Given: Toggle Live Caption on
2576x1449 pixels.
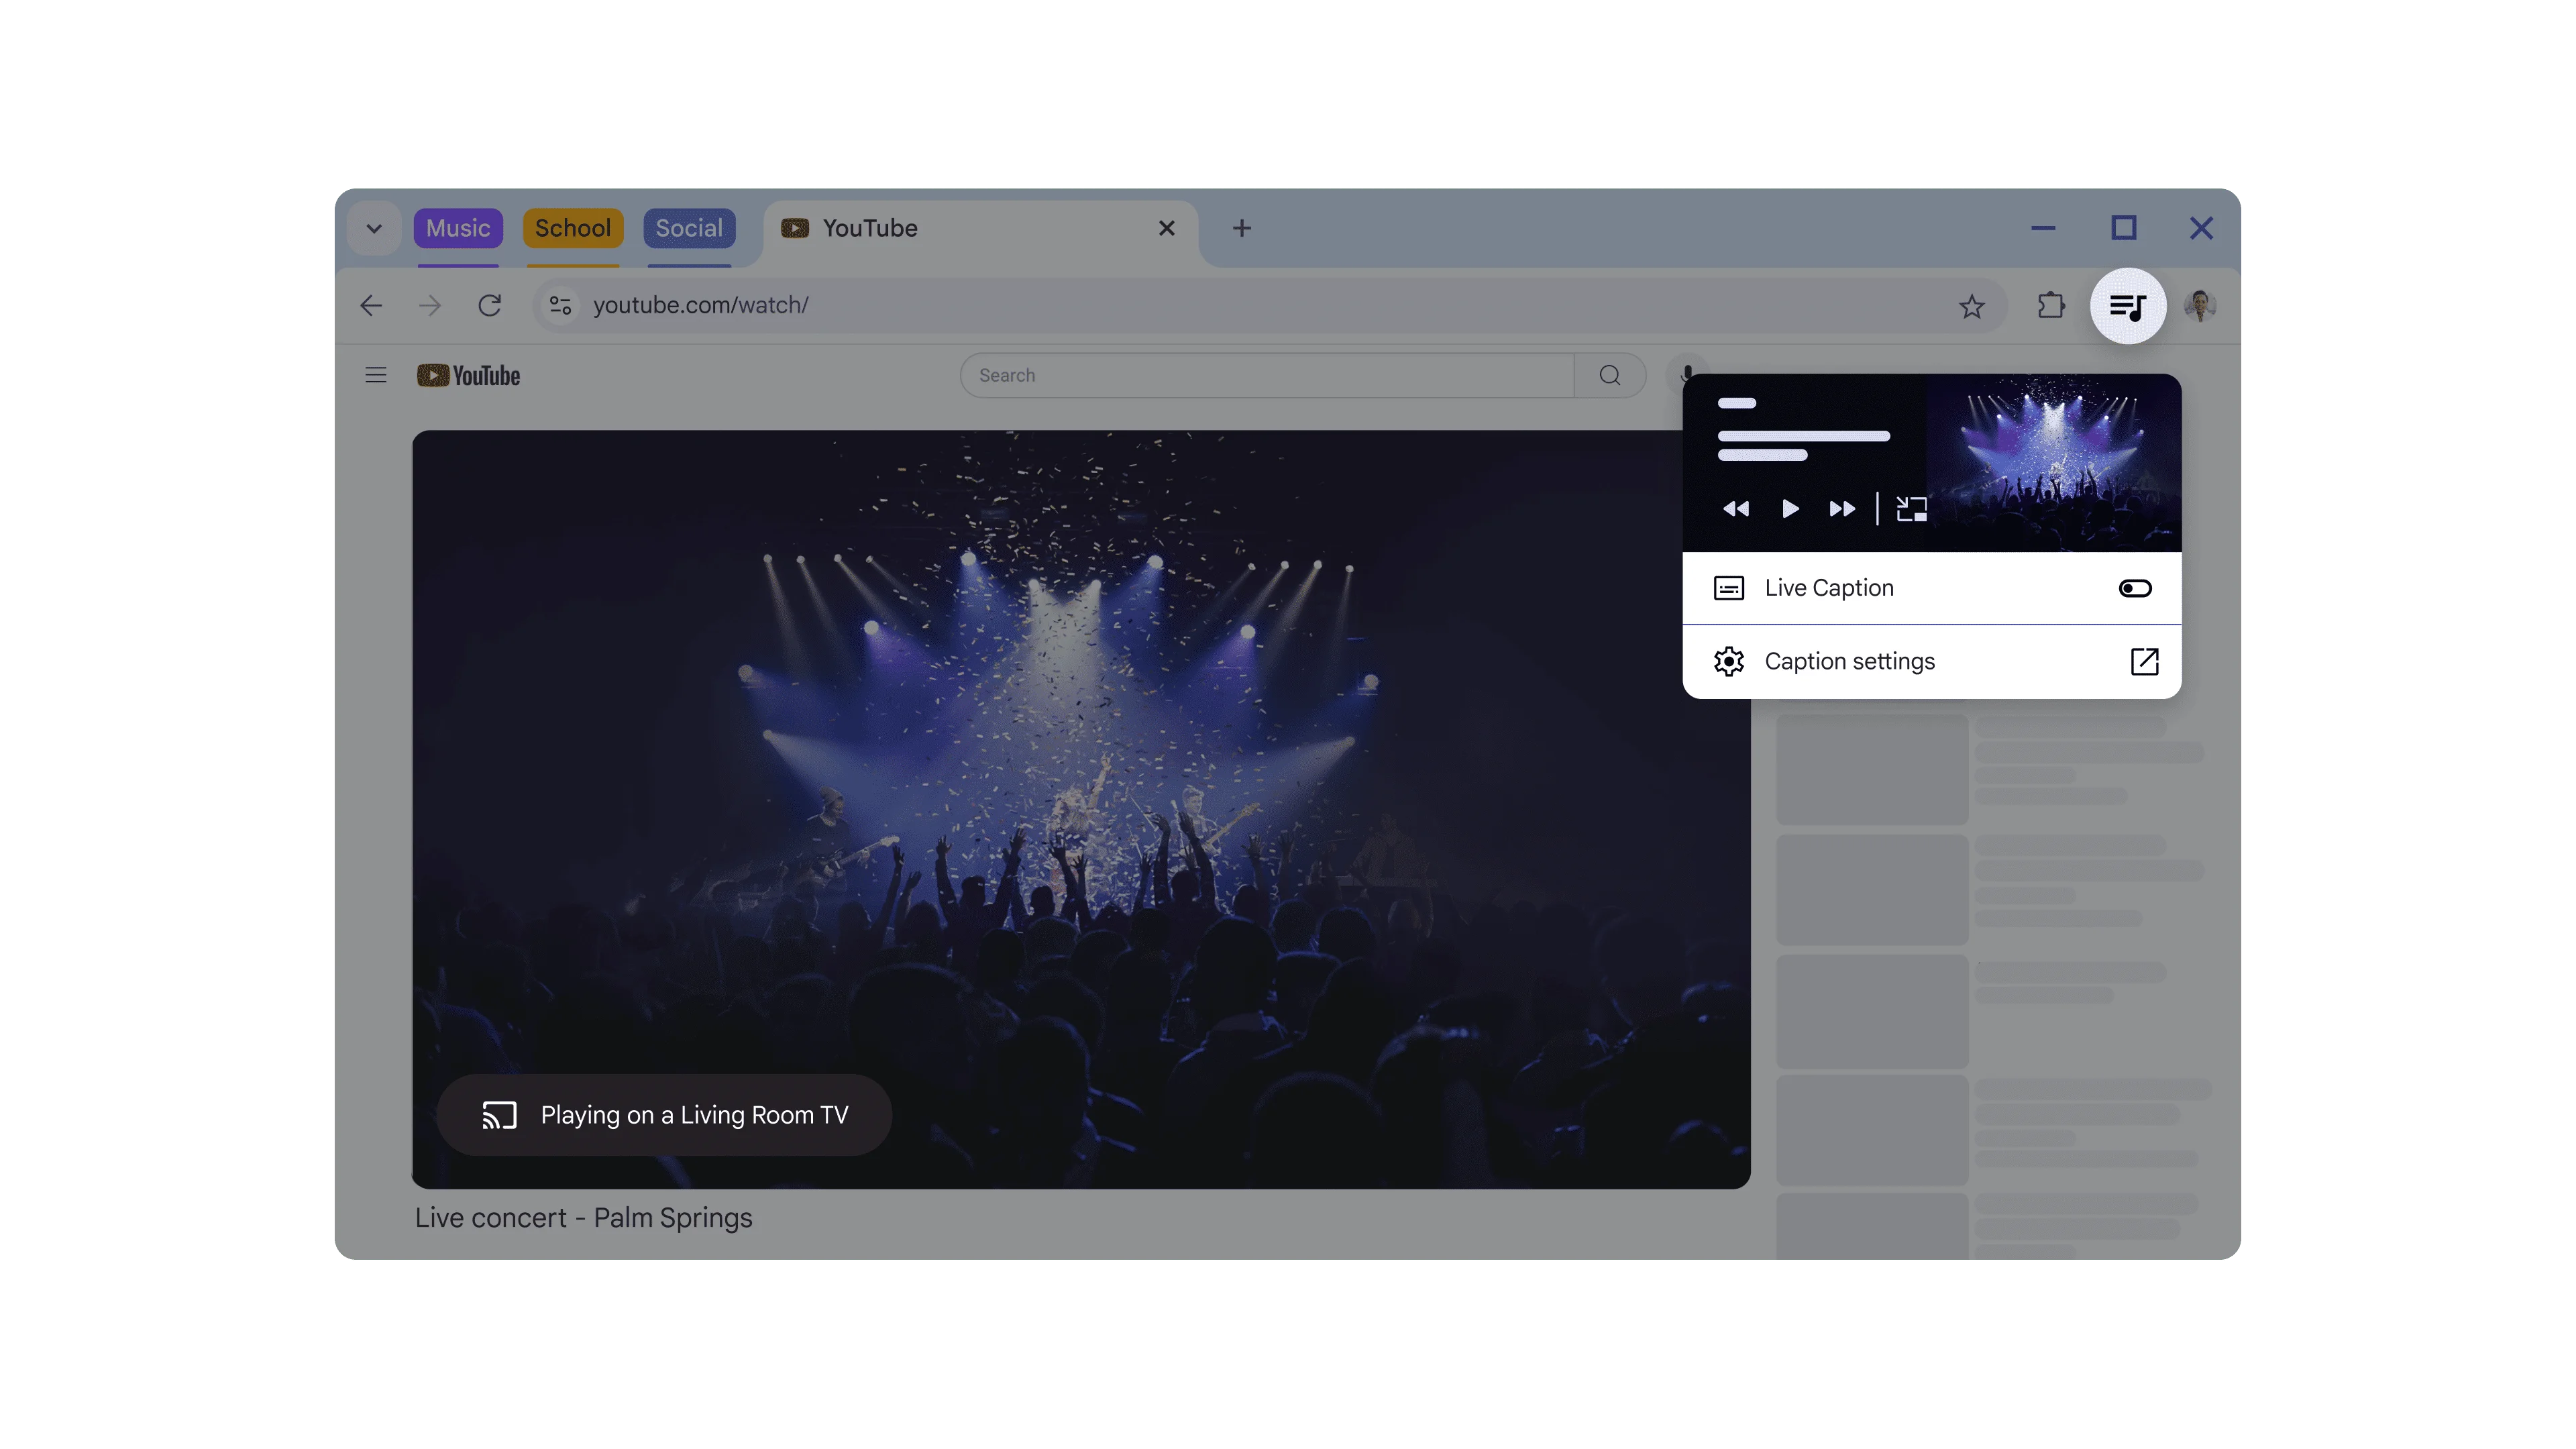Looking at the screenshot, I should tap(2134, 588).
